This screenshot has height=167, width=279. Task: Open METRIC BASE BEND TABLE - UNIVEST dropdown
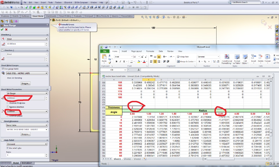(27, 130)
